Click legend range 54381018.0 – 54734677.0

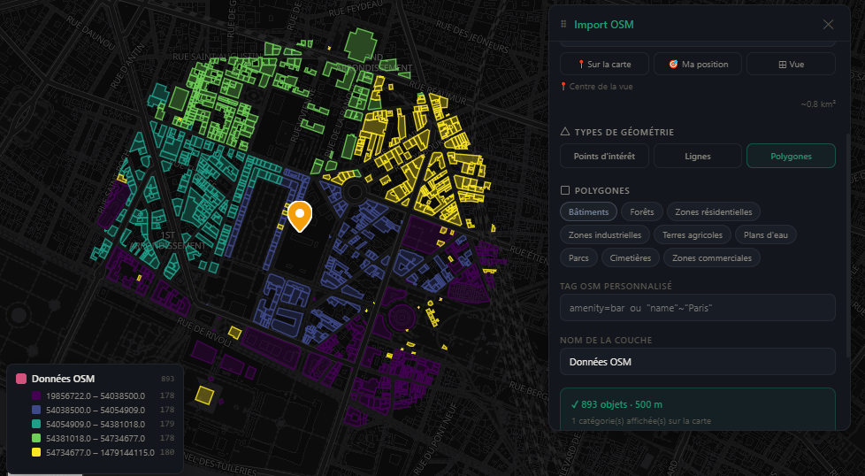click(x=96, y=438)
